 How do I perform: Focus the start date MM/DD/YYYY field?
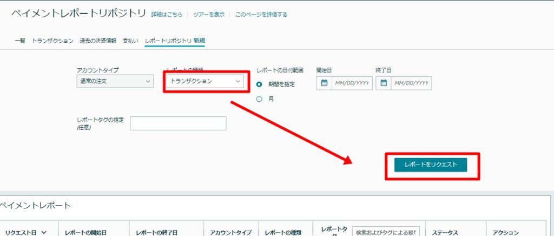point(351,83)
